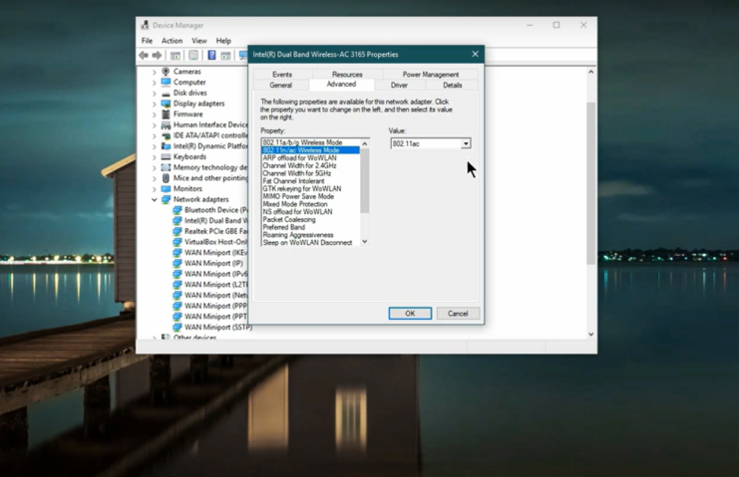Expand the Disk drives category
The image size is (739, 477).
point(155,94)
